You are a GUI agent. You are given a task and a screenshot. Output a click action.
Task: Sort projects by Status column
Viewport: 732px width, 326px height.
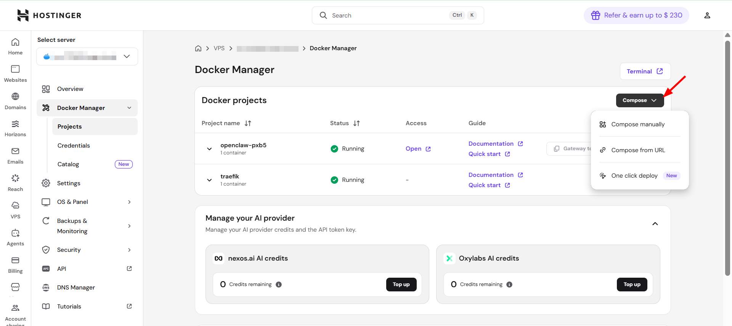[x=356, y=123]
